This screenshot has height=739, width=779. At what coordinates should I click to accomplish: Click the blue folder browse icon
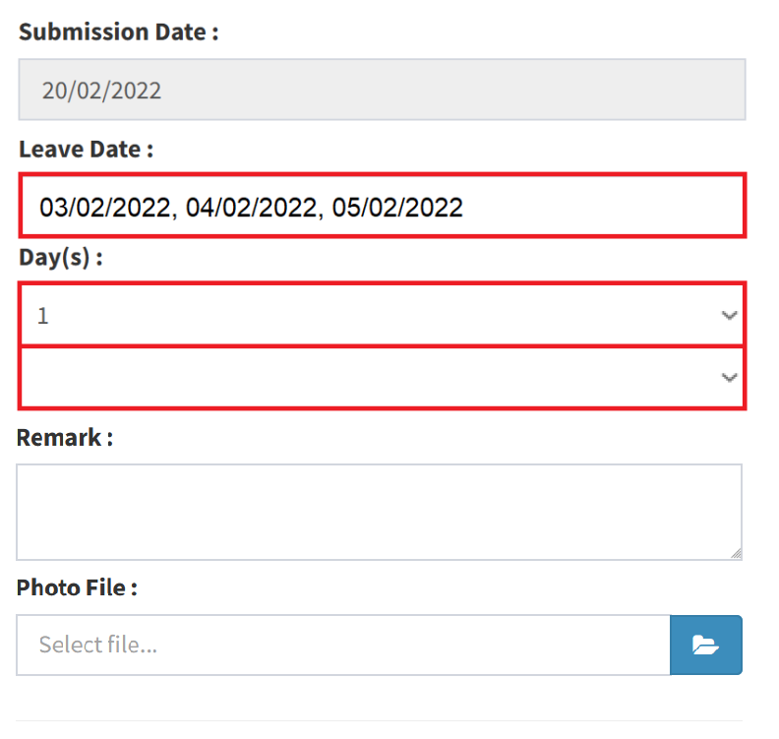coord(705,645)
